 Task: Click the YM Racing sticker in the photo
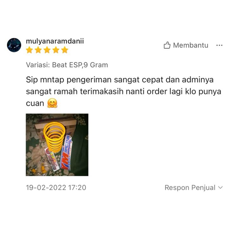[x=66, y=153]
